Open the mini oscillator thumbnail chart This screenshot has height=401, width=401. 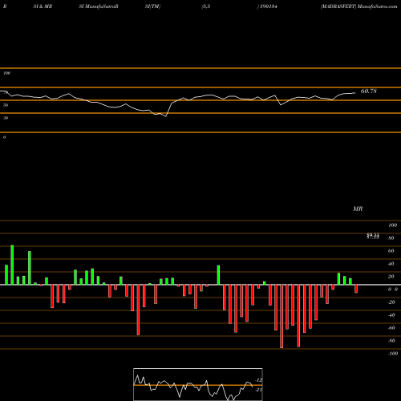[x=198, y=384]
